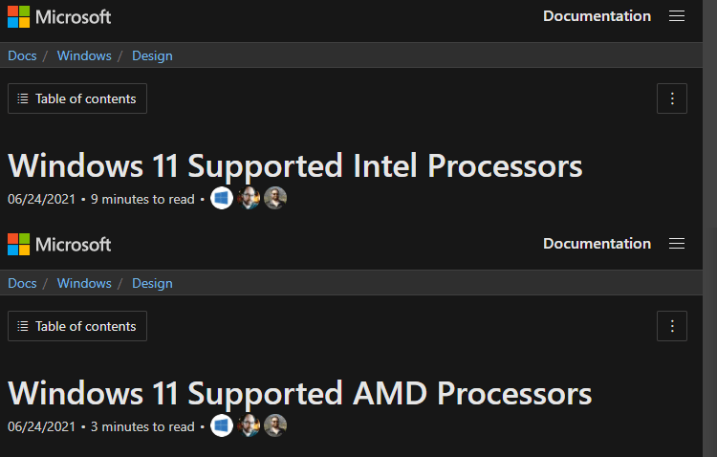Open the Design breadcrumb link in the upper bar

pyautogui.click(x=152, y=55)
